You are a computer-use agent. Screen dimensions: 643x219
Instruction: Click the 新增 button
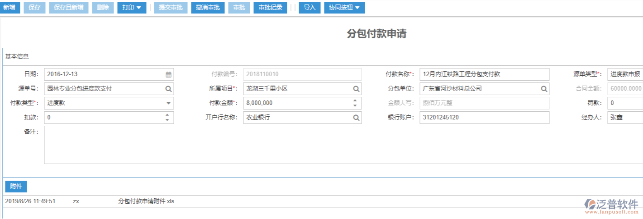click(10, 8)
